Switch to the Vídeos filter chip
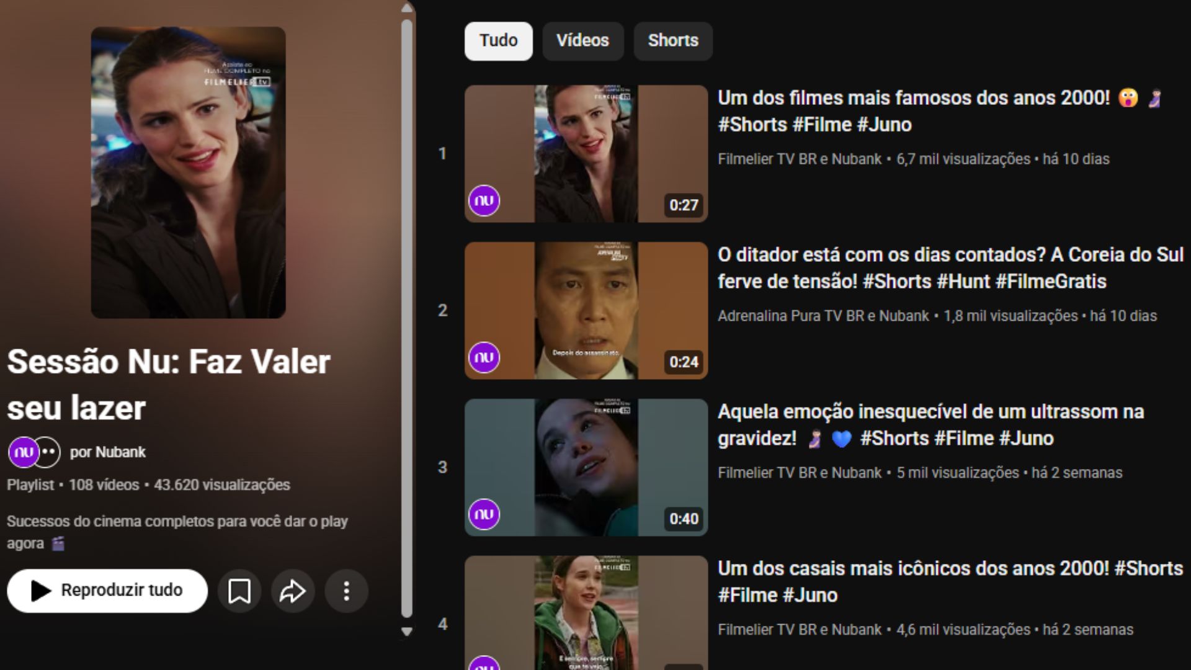The width and height of the screenshot is (1191, 670). coord(582,41)
